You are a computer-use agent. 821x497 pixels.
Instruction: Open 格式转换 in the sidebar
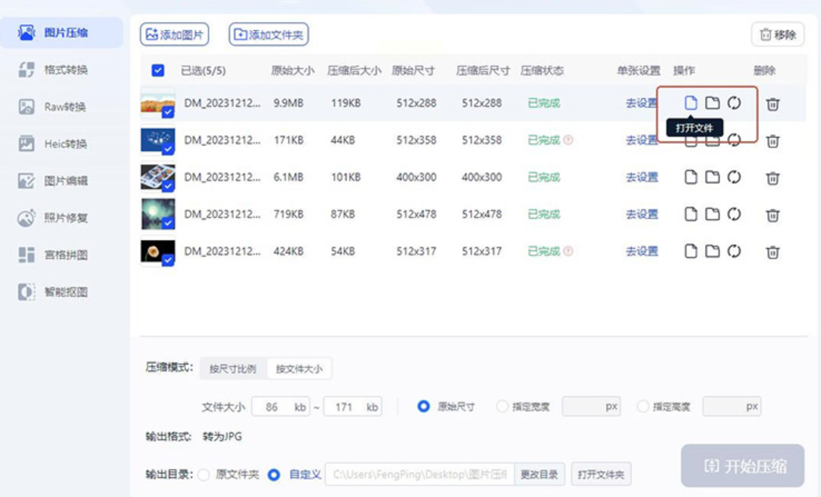[66, 70]
